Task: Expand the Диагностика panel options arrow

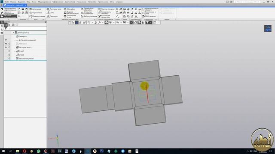Action: (x=156, y=19)
